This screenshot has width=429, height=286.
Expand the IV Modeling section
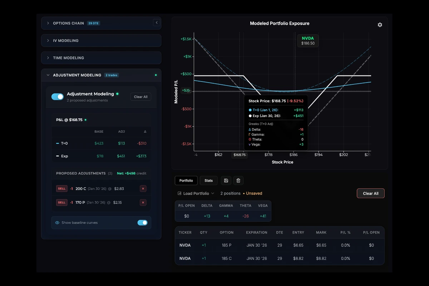click(x=66, y=41)
